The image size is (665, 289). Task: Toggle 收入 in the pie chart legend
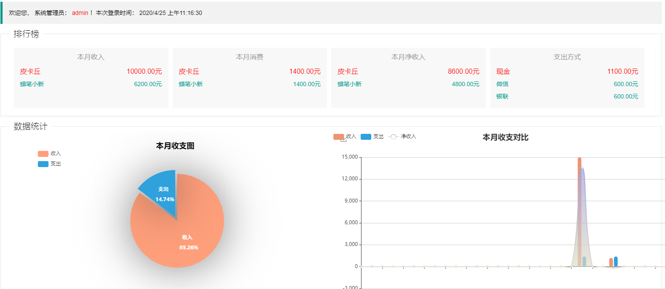(x=49, y=153)
